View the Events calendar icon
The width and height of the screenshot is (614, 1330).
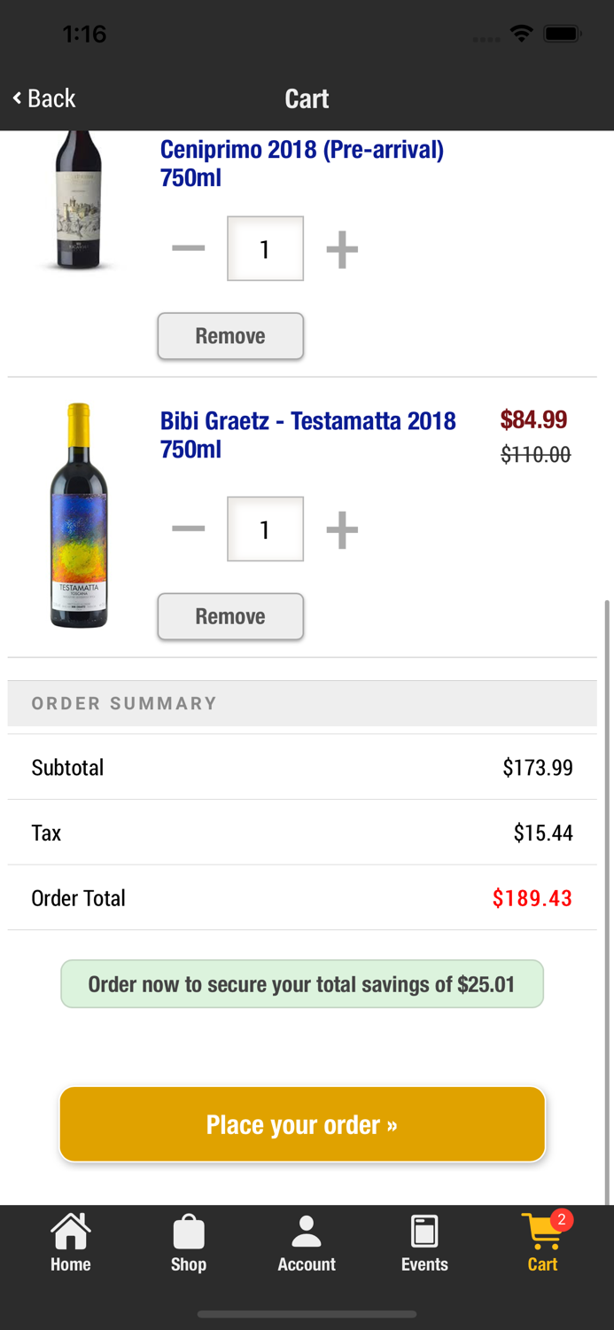(x=424, y=1231)
